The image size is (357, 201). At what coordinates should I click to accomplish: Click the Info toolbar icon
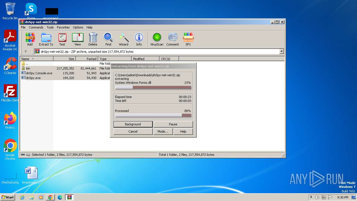(x=139, y=39)
